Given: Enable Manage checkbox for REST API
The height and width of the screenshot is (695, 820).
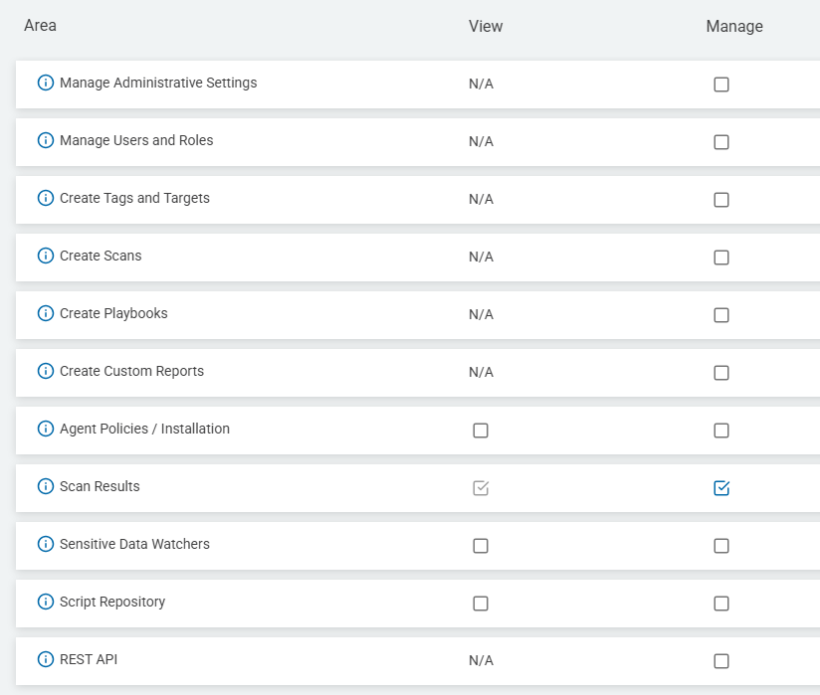Looking at the screenshot, I should 721,661.
